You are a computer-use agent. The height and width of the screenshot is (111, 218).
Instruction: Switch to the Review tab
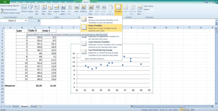coord(56,2)
